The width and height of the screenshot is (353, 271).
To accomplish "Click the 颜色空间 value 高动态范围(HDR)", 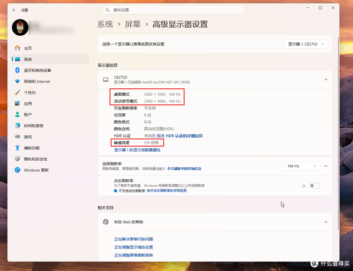I will coord(159,129).
